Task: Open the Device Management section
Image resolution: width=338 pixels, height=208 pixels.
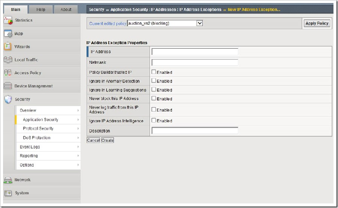Action: [33, 86]
